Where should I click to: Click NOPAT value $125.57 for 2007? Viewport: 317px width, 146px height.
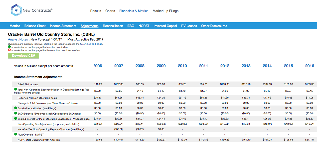point(119,140)
